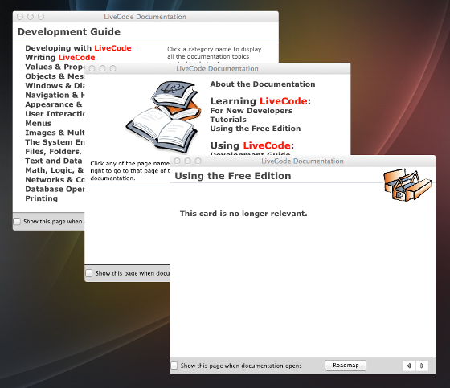Click the stacked books illustration
The image size is (450, 388).
point(164,117)
